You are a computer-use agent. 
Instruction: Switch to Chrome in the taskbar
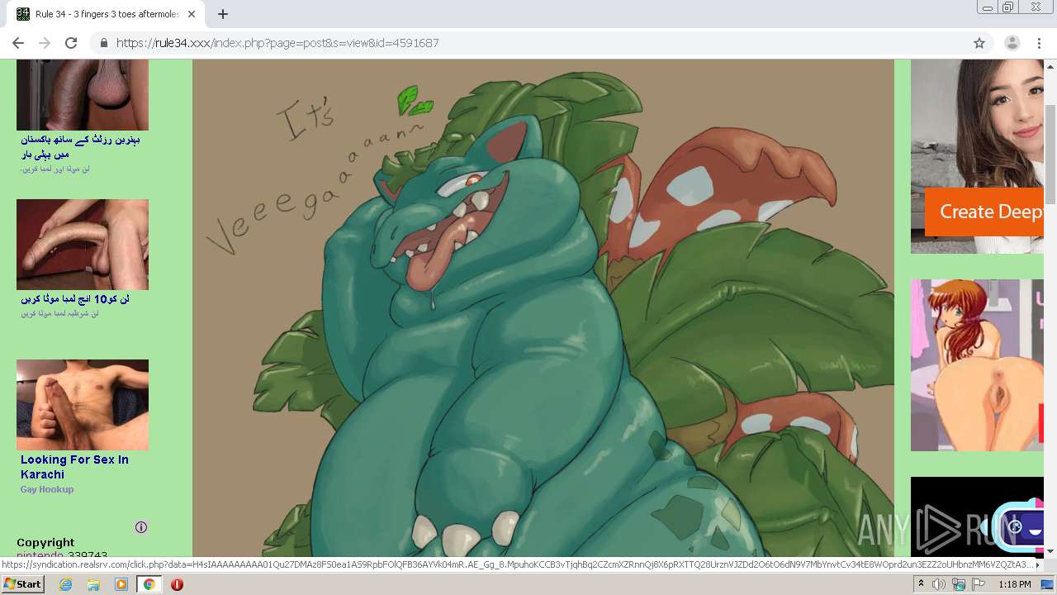pos(149,584)
